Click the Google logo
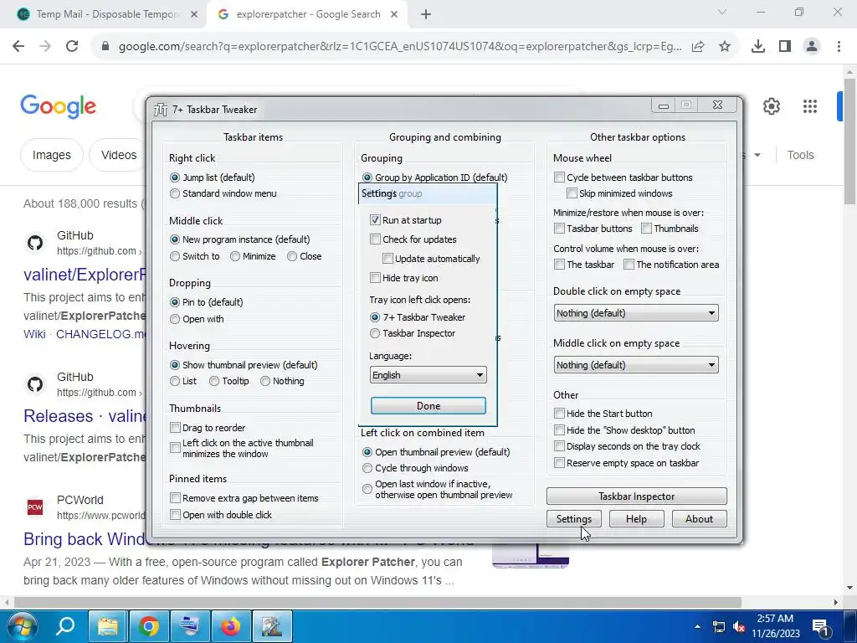 point(58,106)
